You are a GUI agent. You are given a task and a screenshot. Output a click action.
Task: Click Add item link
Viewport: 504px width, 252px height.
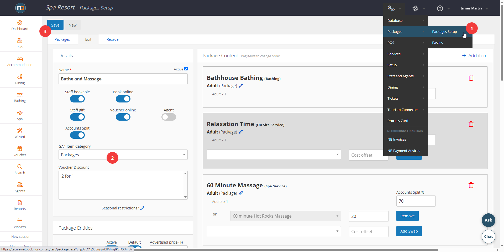pyautogui.click(x=475, y=56)
